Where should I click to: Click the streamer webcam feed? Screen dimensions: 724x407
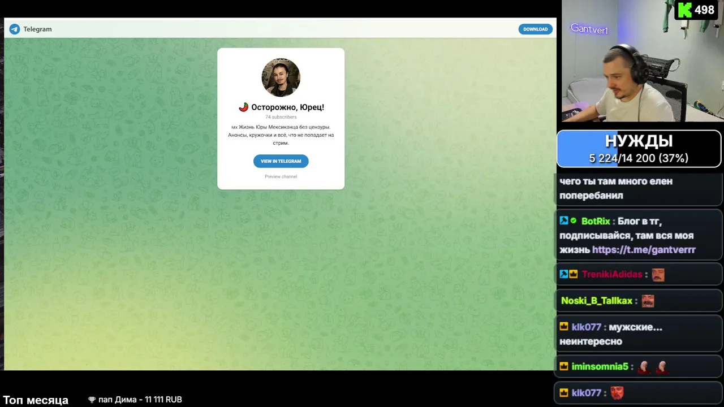click(643, 61)
